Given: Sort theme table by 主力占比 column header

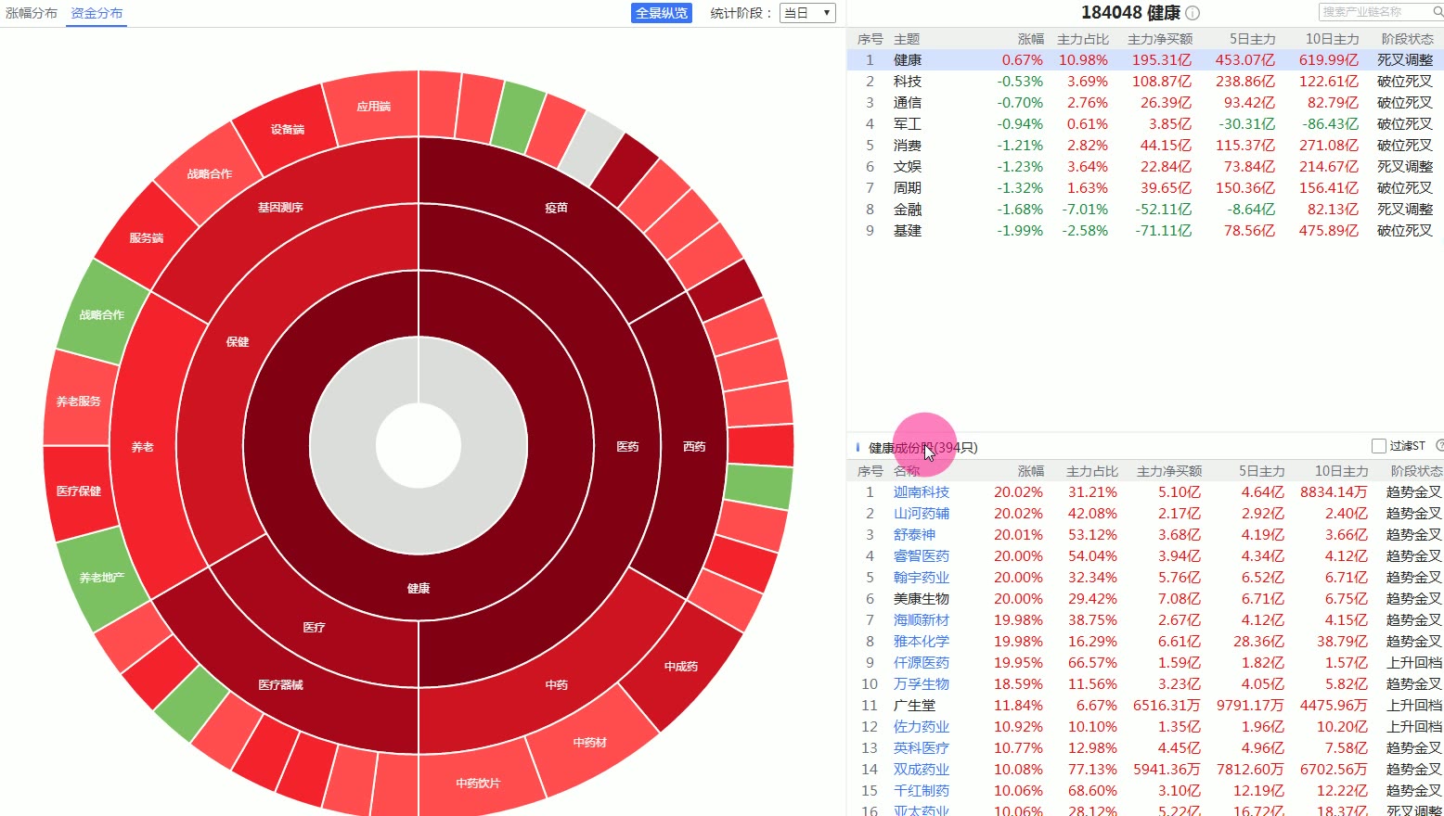Looking at the screenshot, I should (x=1082, y=39).
